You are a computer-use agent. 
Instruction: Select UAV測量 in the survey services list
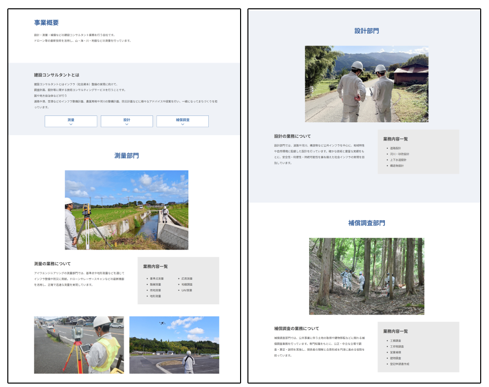pyautogui.click(x=187, y=290)
